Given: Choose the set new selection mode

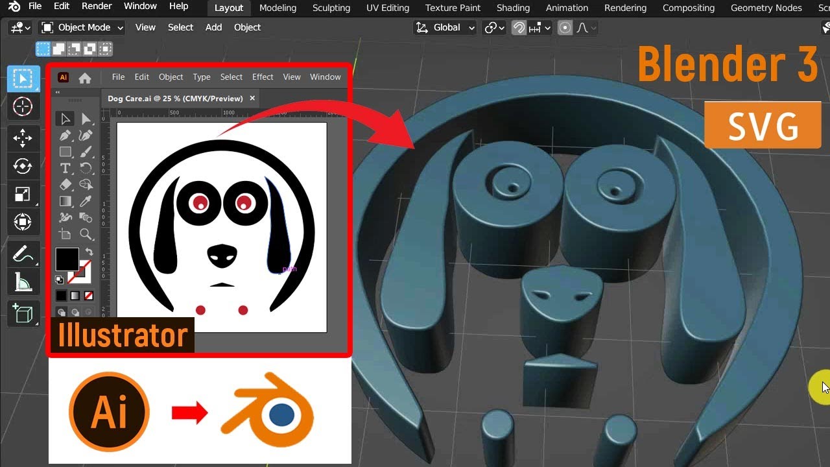Looking at the screenshot, I should pos(43,49).
